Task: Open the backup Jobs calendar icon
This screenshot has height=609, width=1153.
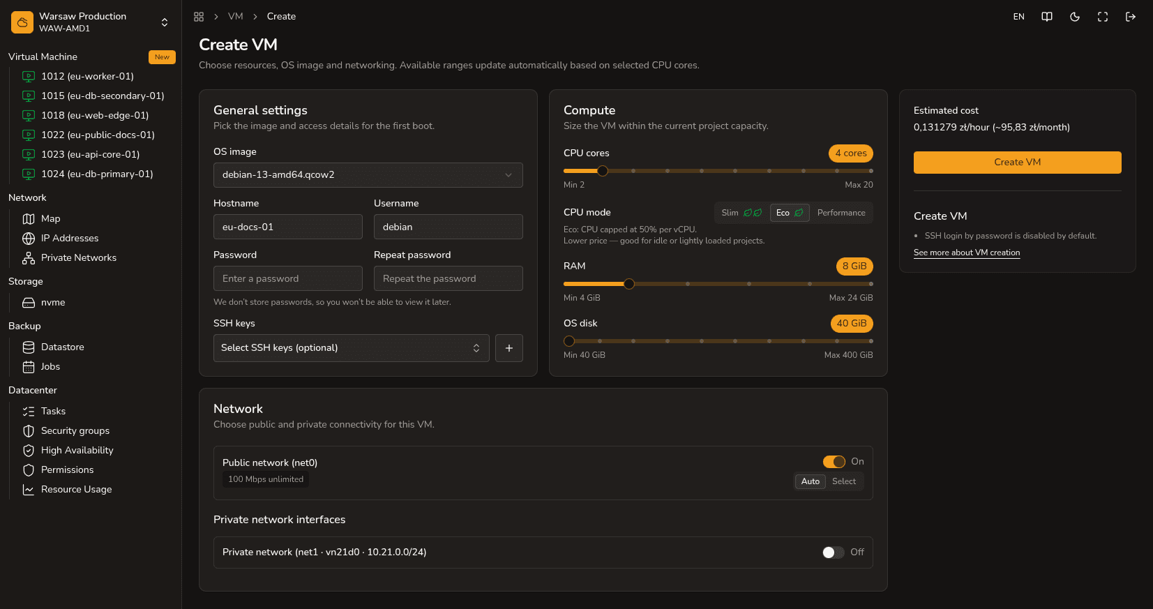Action: click(29, 366)
